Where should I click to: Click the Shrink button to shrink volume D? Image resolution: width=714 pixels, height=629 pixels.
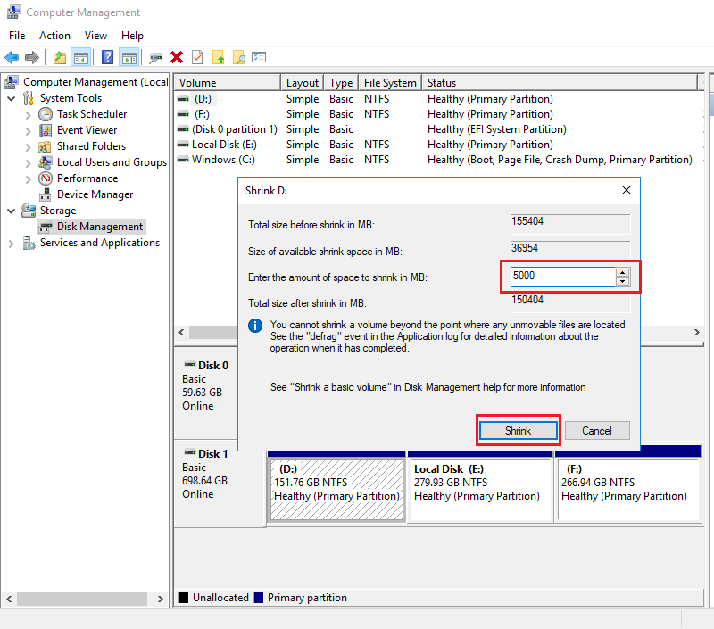click(x=518, y=430)
